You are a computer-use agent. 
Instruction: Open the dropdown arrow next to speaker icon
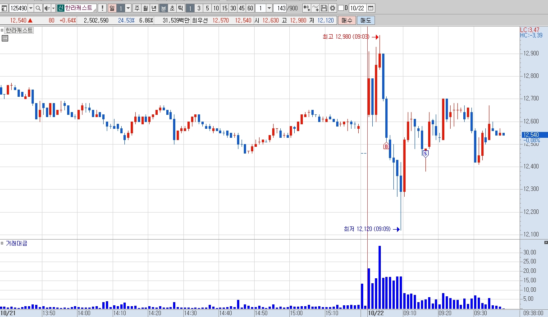coord(53,8)
